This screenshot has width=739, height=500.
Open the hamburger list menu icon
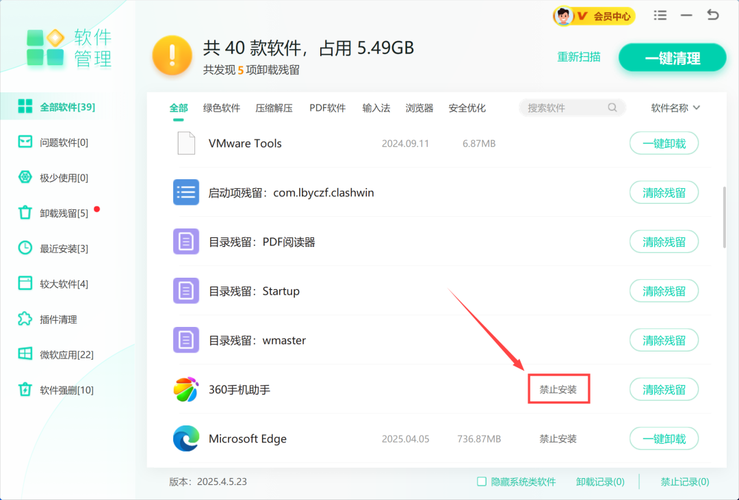(x=660, y=16)
